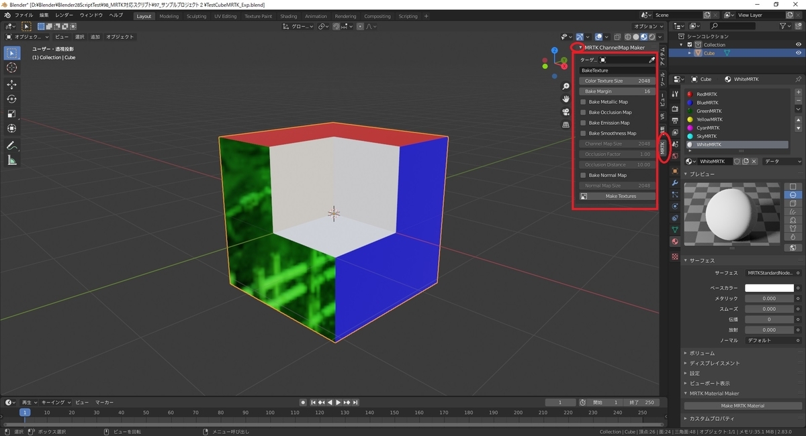The height and width of the screenshot is (436, 806).
Task: Toggle X-ray display in viewport header
Action: (617, 37)
